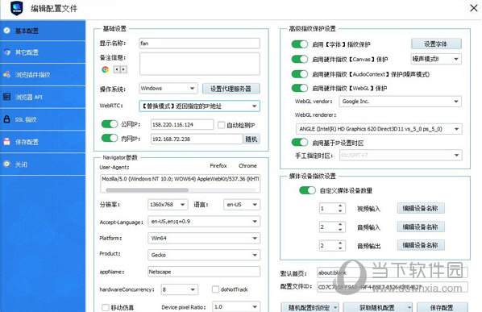The image size is (482, 312).
Task: Toggle the 内网IP switch
Action: (110, 138)
